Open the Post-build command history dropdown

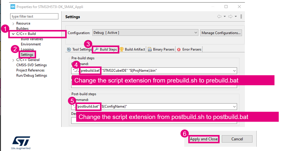click(234, 106)
